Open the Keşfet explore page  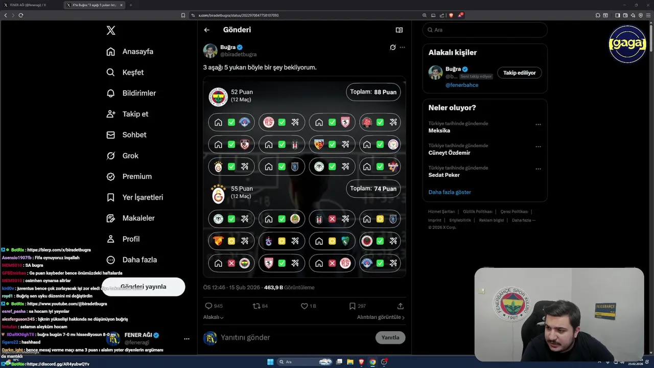125,73
